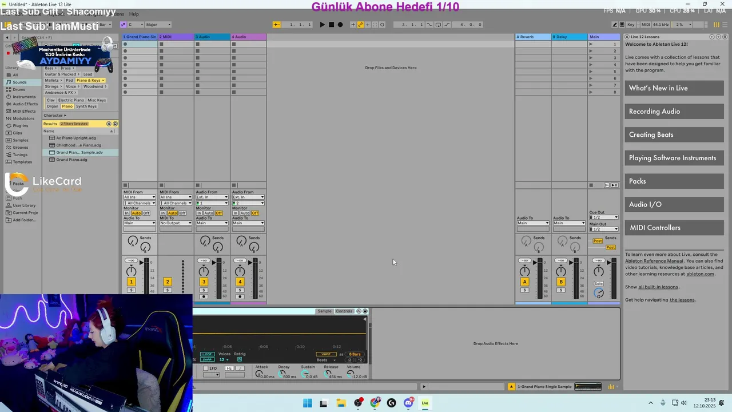732x412 pixels.
Task: Click Main track cue volume knob
Action: [x=599, y=292]
